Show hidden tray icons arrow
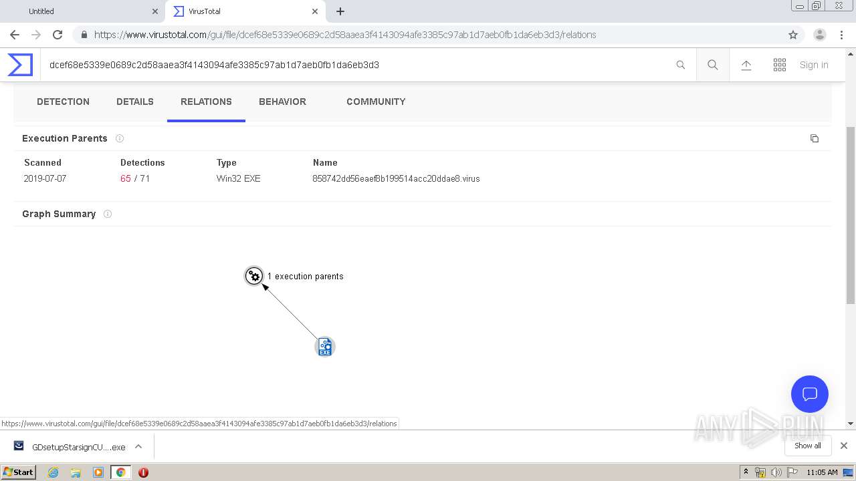The image size is (856, 481). click(746, 472)
